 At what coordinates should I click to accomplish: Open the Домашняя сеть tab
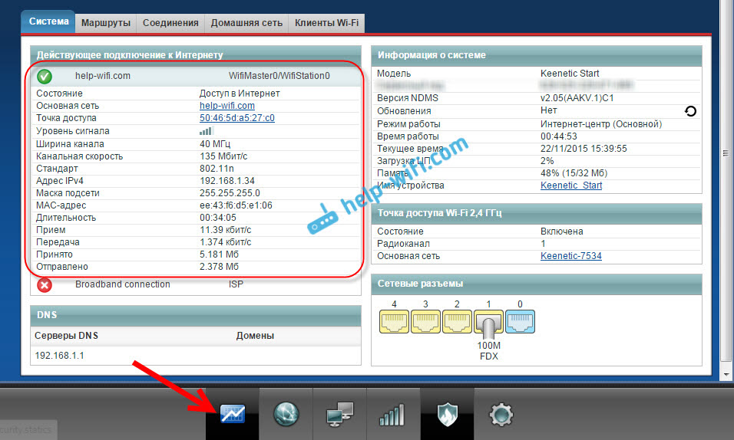click(246, 23)
